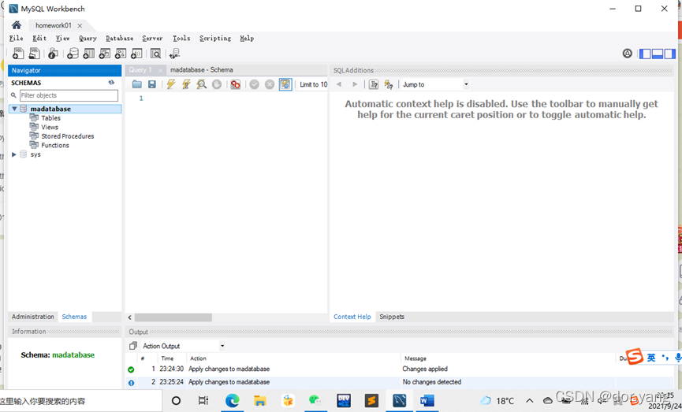Go to the Home screen icon
682x412 pixels.
point(17,25)
